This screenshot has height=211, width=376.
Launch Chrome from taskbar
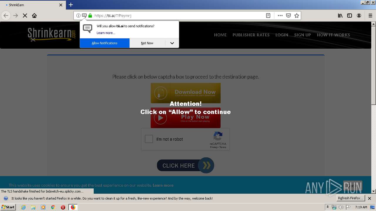point(53,207)
